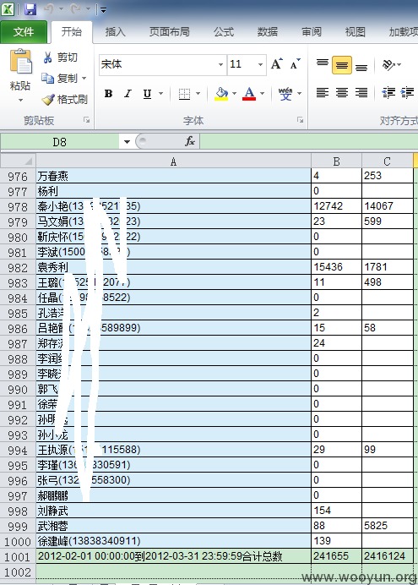This screenshot has width=418, height=585.
Task: Select row header 1001
Action: pos(18,556)
